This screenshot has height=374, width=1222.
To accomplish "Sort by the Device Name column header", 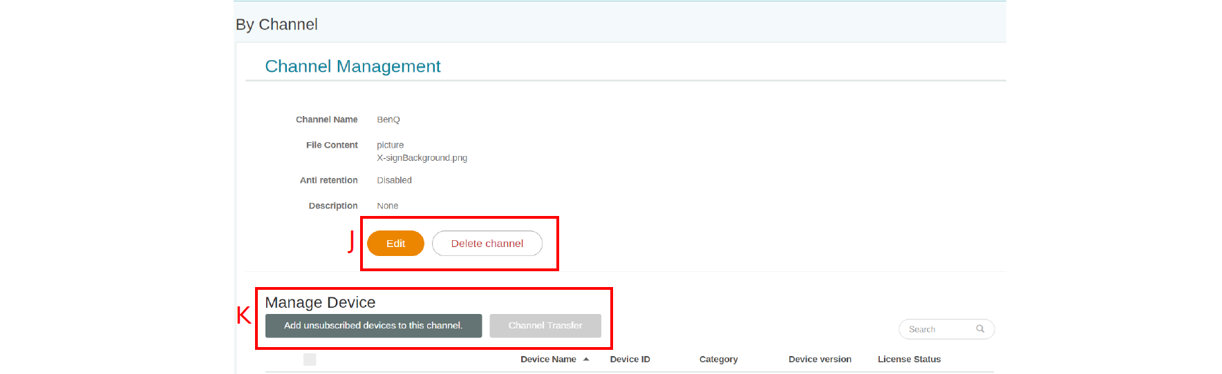I will (548, 360).
